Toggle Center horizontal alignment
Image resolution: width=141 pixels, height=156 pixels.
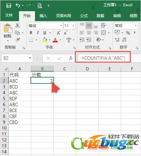click(x=89, y=33)
